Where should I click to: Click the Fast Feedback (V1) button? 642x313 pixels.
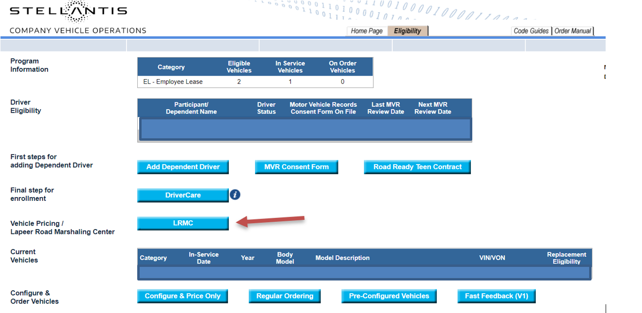tap(497, 296)
